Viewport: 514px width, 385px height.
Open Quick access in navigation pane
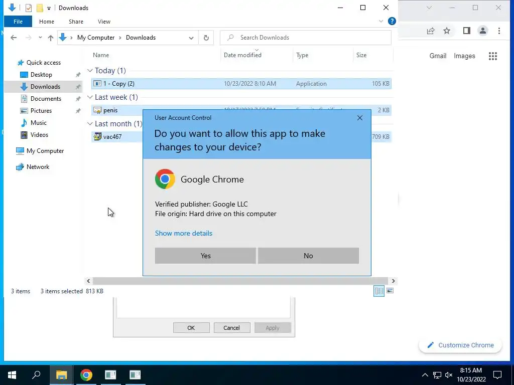point(43,63)
